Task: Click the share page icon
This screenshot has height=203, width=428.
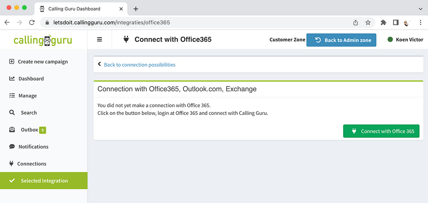Action: (355, 23)
